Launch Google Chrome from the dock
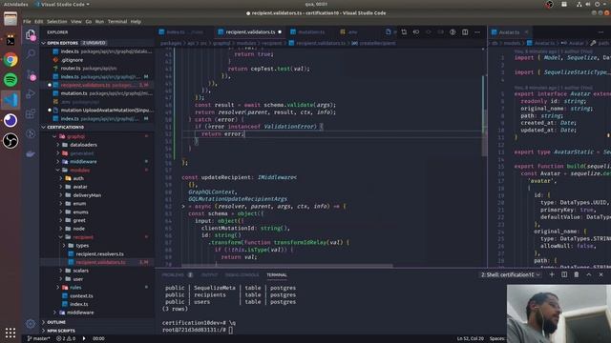This screenshot has width=611, height=343. point(11,59)
